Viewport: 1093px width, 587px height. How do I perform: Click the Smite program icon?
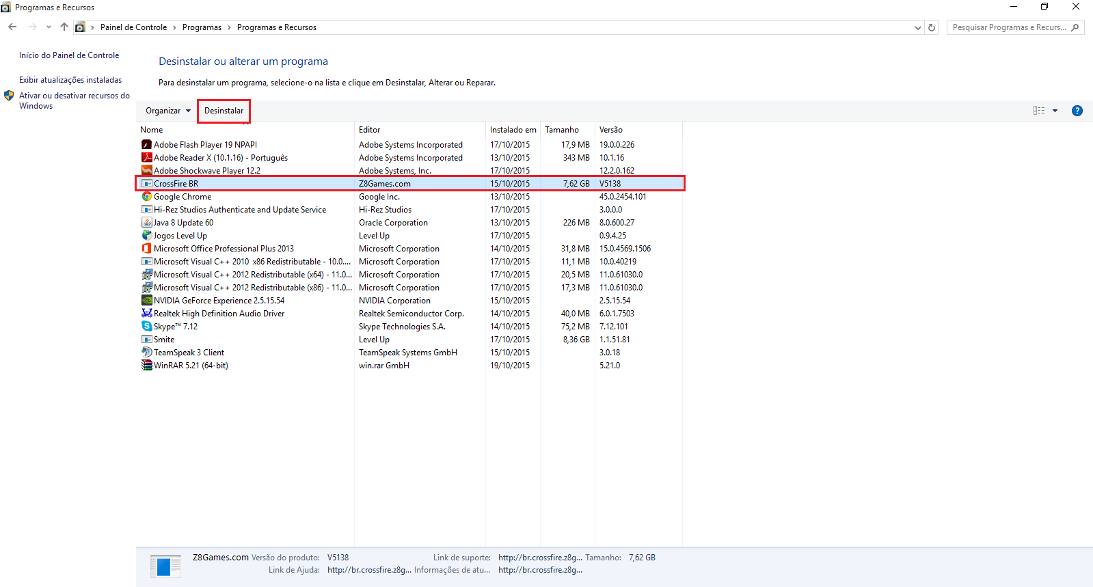pyautogui.click(x=146, y=340)
